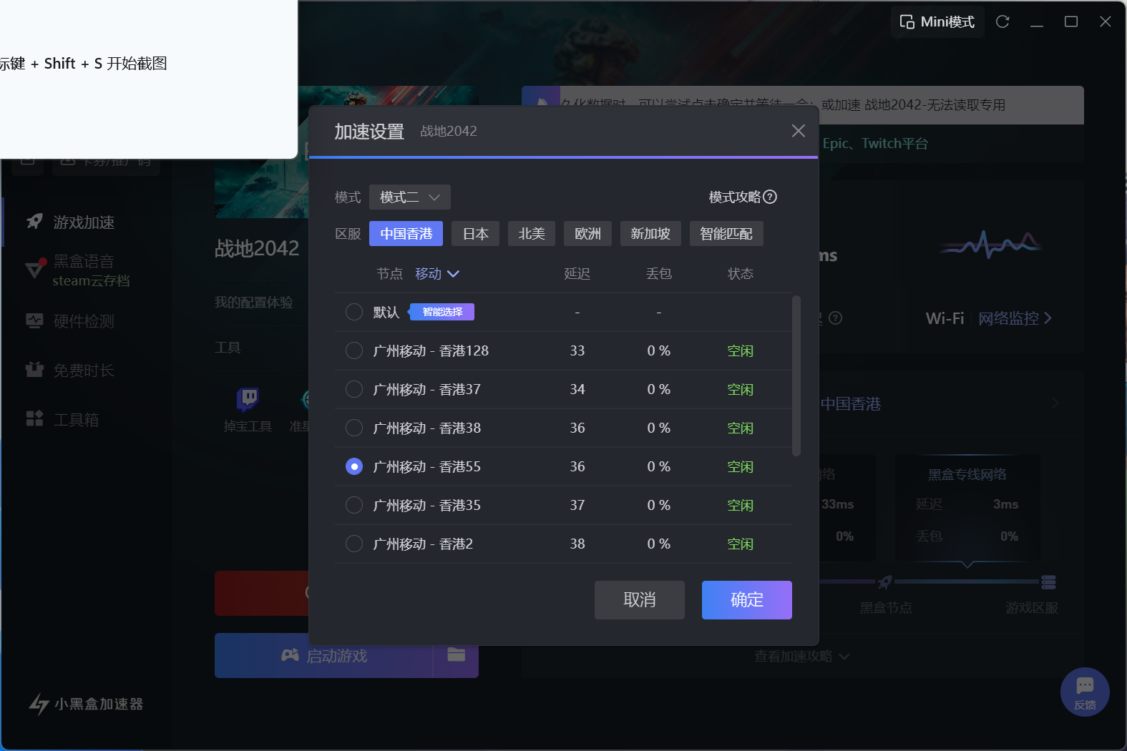Switch to Mini模式
The height and width of the screenshot is (751, 1127).
click(x=937, y=21)
